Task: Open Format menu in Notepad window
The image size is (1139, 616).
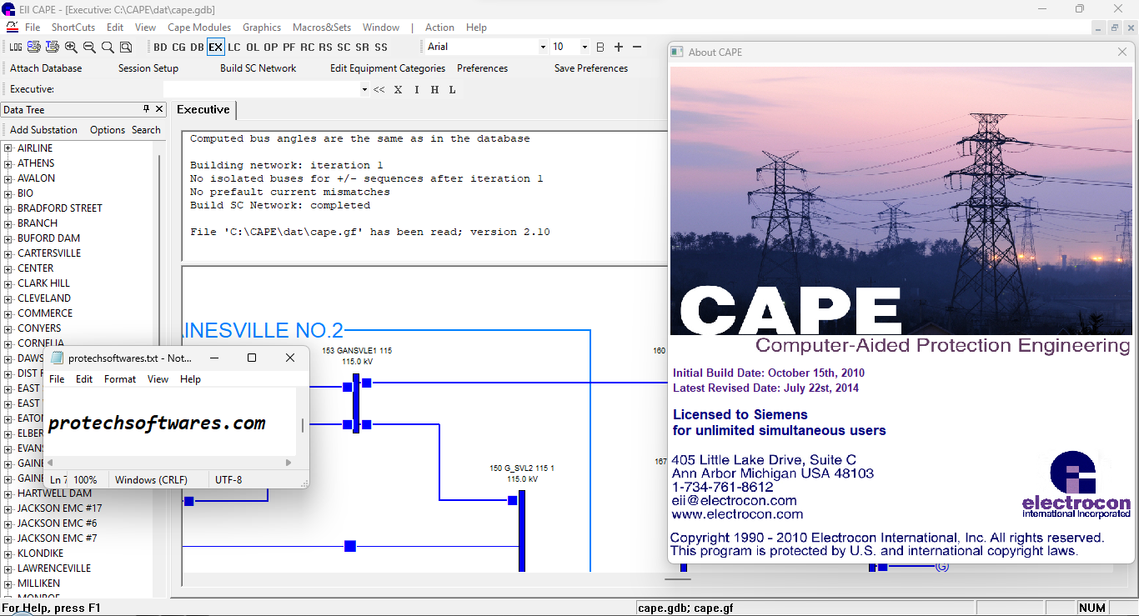Action: (x=120, y=379)
